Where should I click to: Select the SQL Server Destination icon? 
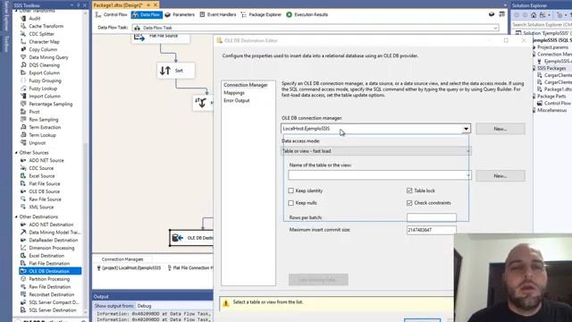click(x=23, y=310)
